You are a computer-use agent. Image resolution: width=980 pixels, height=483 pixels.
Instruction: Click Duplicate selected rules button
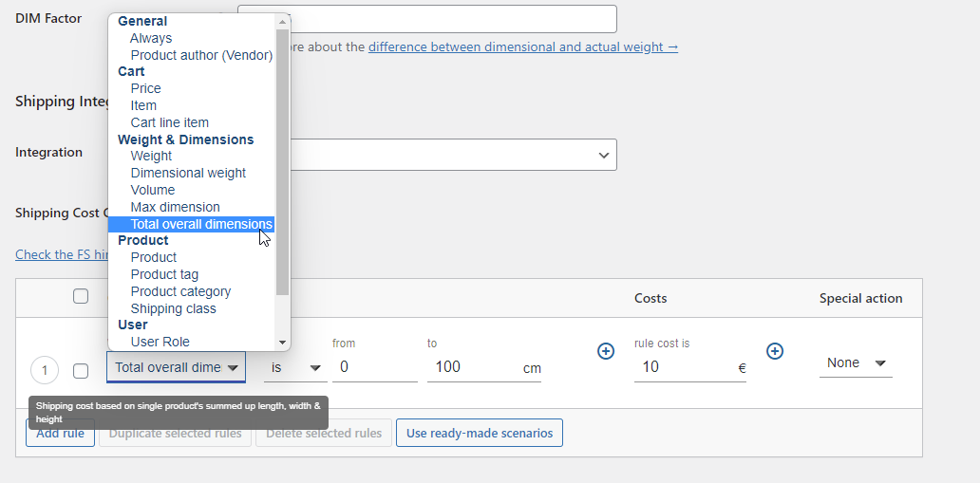pyautogui.click(x=175, y=433)
